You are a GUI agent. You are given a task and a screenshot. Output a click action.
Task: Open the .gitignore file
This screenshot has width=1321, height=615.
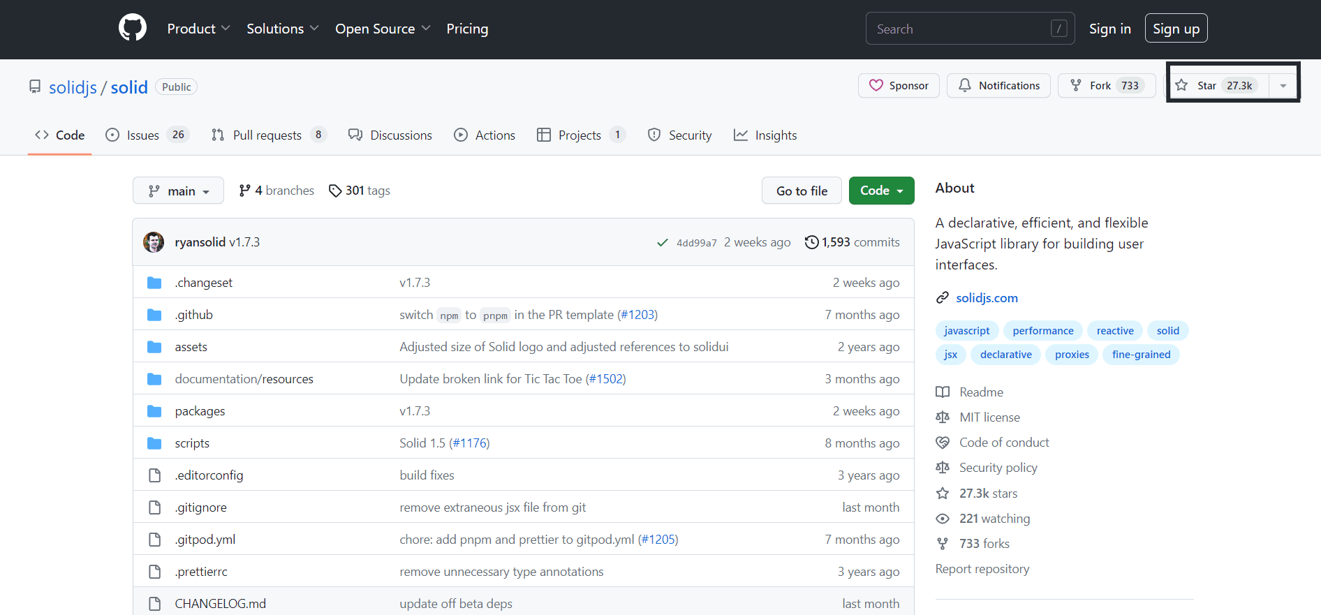[x=200, y=507]
